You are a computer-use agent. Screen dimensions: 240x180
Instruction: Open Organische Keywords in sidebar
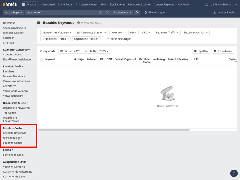point(16,108)
